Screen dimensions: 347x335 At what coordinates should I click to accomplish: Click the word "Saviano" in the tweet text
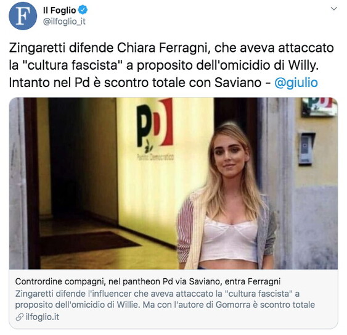238,83
